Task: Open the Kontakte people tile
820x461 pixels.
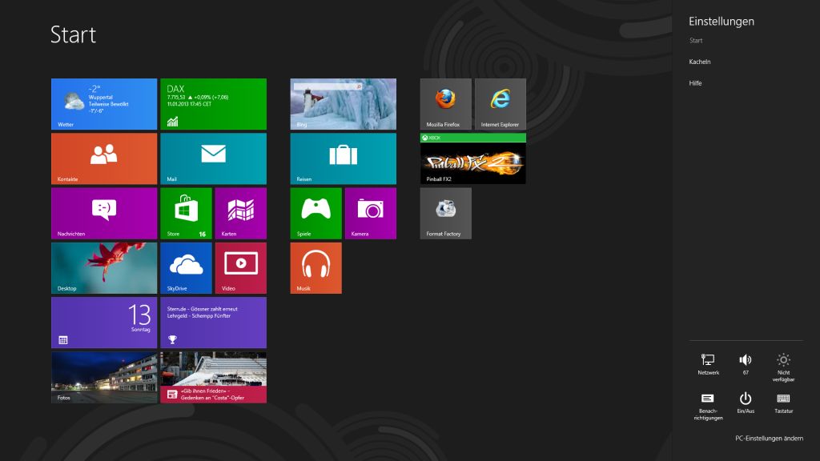Action: pyautogui.click(x=104, y=158)
